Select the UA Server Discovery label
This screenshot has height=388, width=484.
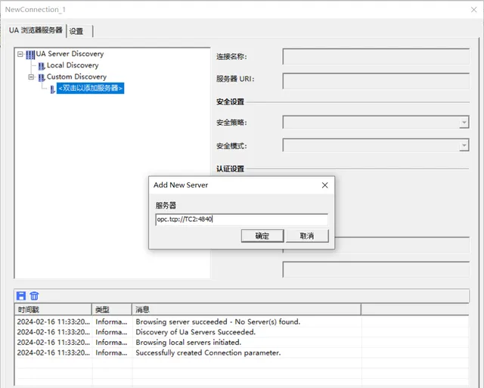pyautogui.click(x=70, y=54)
